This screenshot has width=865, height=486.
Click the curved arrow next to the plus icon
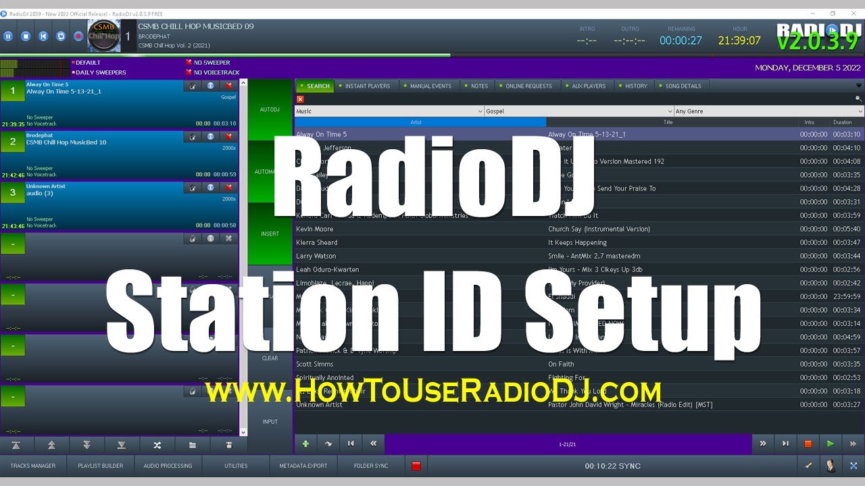tap(328, 443)
